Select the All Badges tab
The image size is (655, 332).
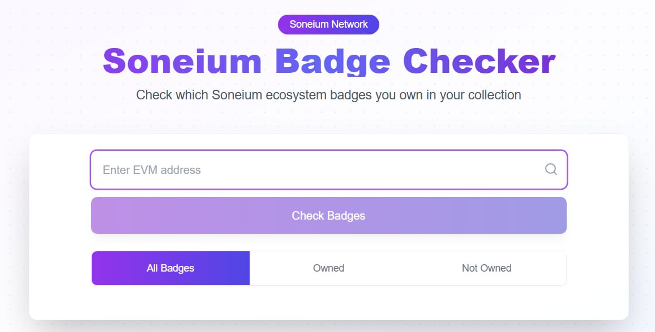(x=170, y=268)
